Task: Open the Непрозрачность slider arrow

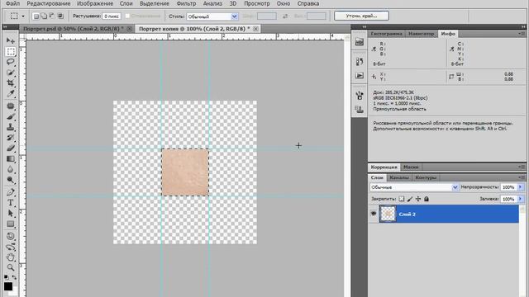Action: 520,187
